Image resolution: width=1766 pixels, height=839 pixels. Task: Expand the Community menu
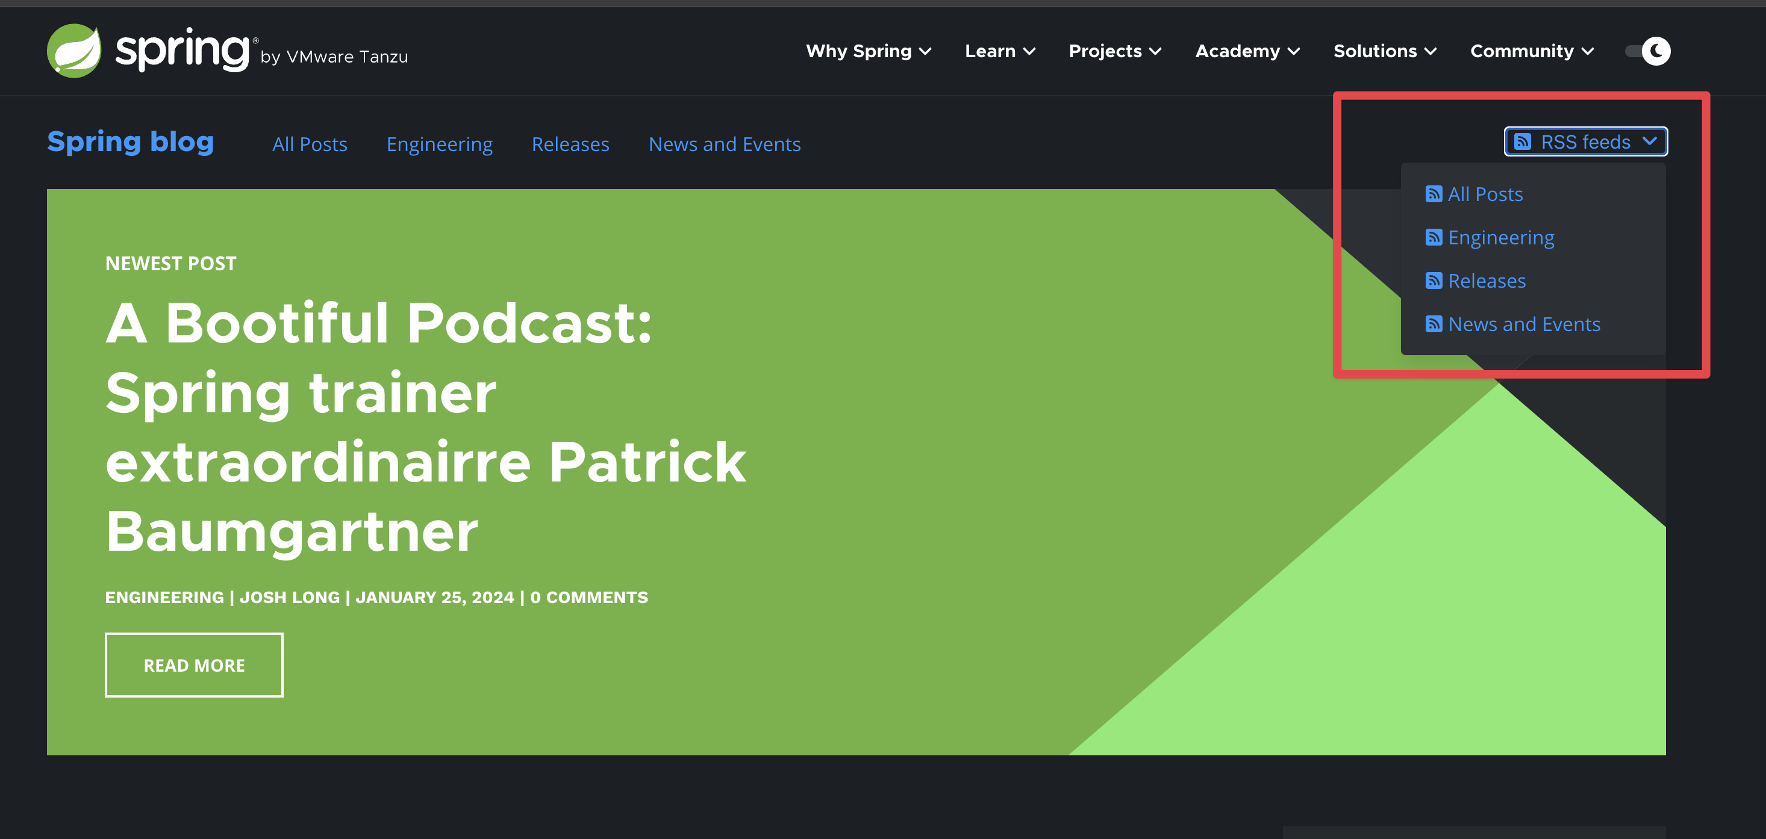click(1532, 51)
